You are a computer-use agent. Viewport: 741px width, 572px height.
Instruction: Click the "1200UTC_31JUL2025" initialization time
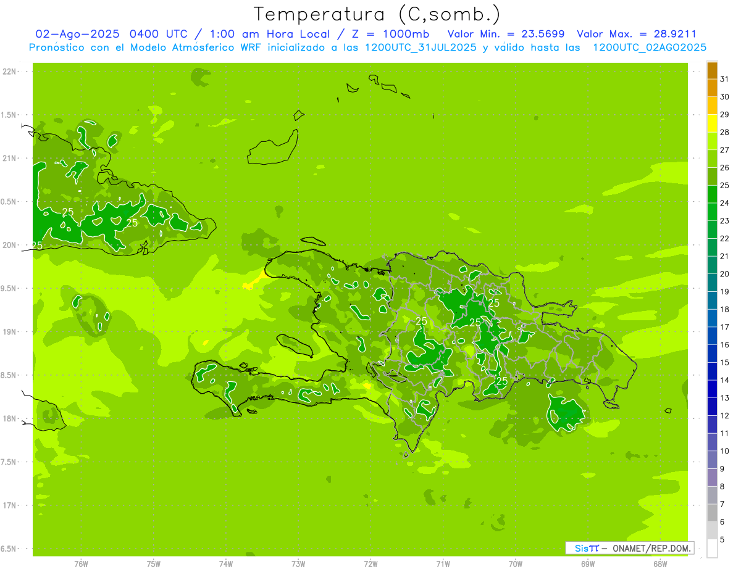coord(420,48)
